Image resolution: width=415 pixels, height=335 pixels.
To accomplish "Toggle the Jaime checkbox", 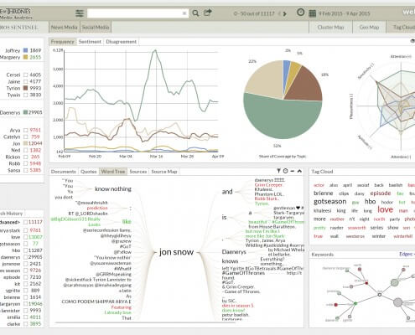I will tap(26, 81).
